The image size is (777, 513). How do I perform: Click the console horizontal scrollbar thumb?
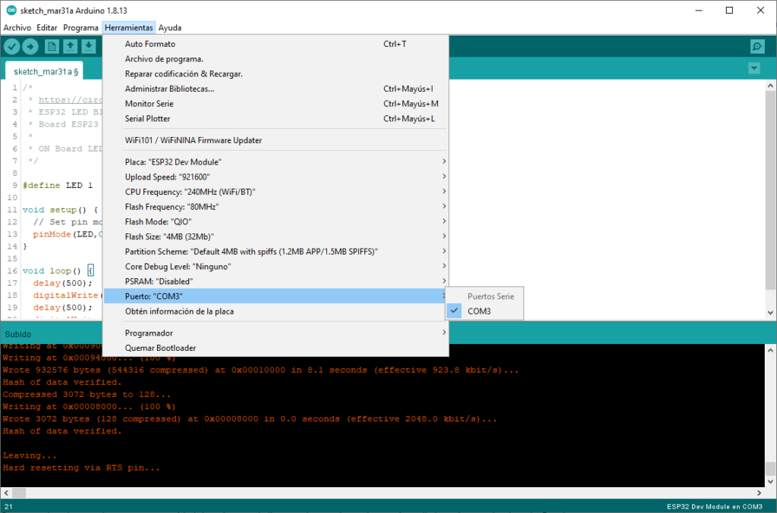(19, 493)
